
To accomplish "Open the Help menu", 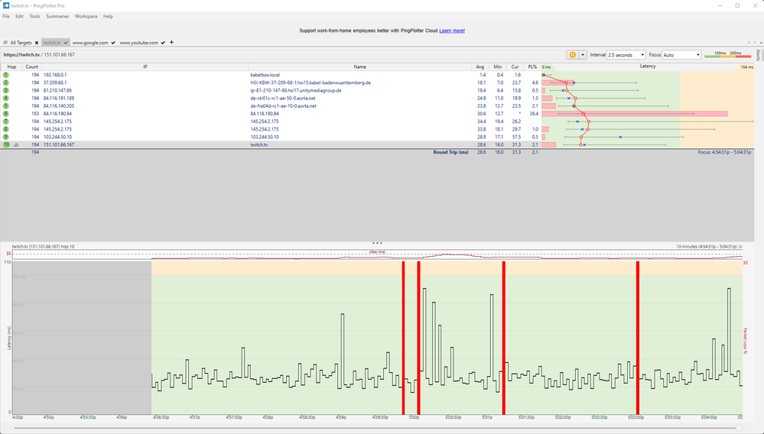I will [x=108, y=16].
